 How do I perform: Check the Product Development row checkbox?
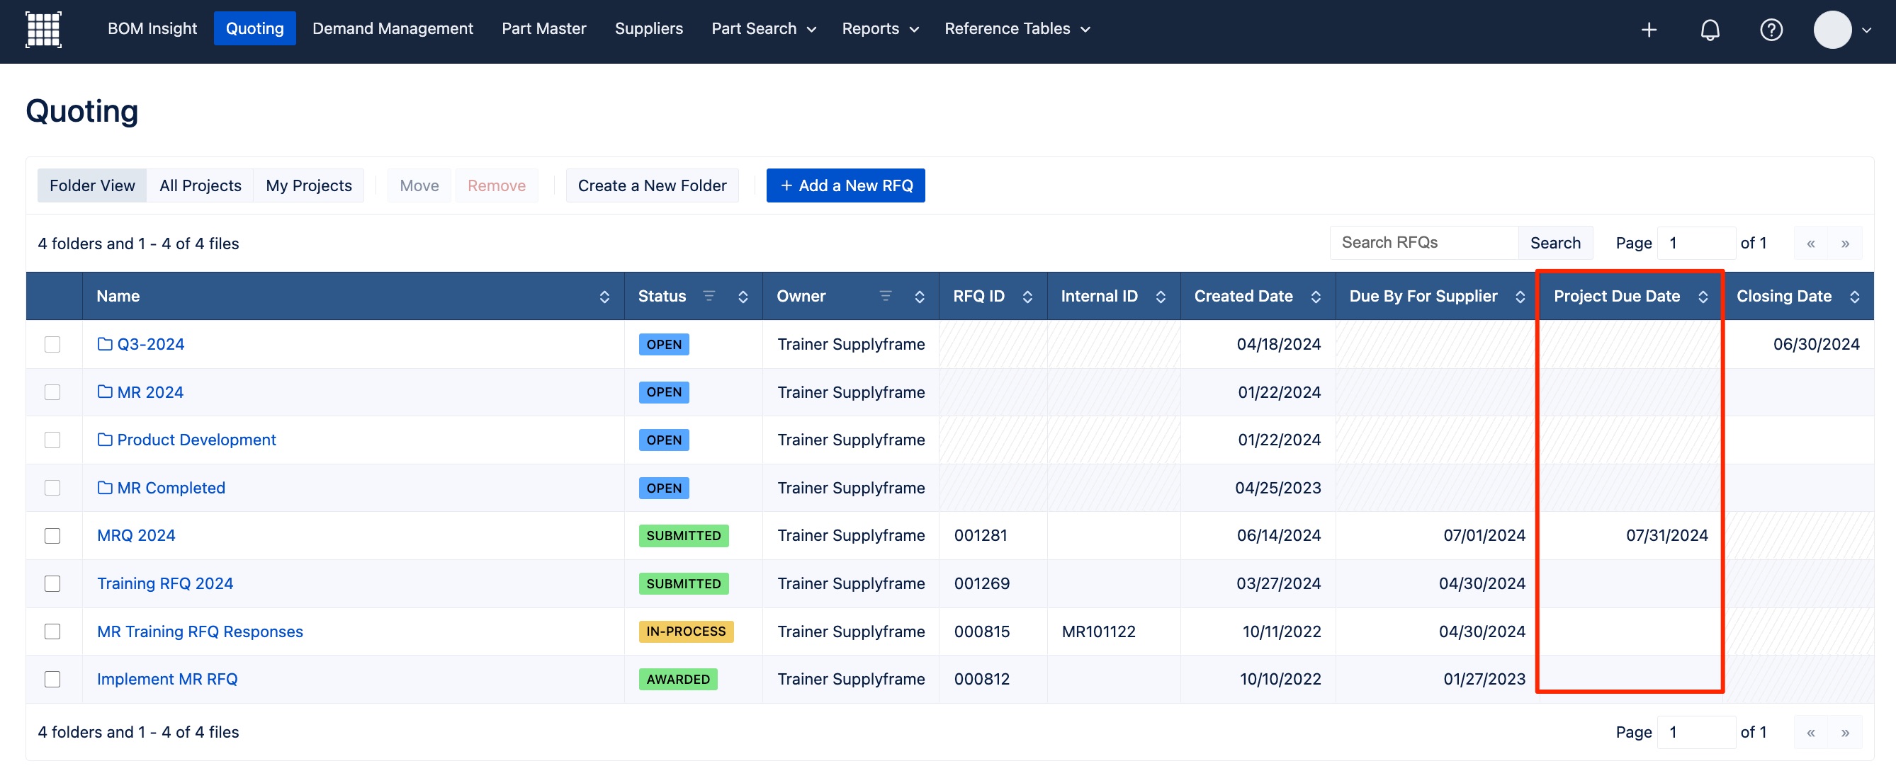[x=52, y=440]
